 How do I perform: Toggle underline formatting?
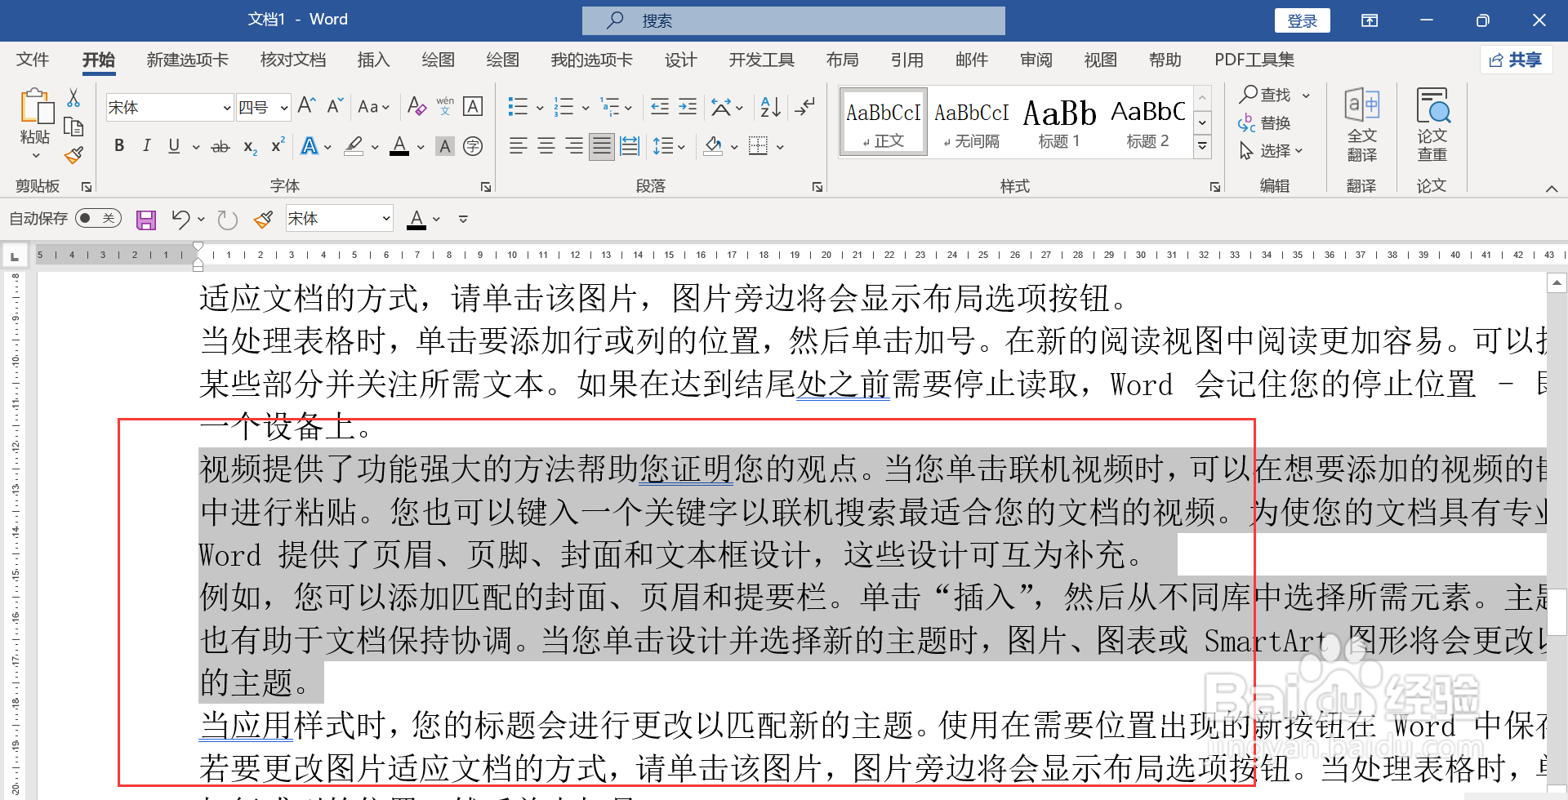pos(174,146)
